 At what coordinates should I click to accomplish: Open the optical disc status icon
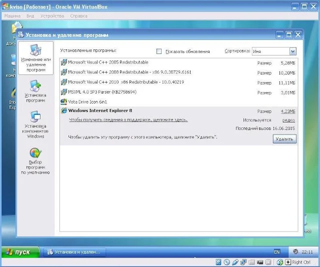coord(226,262)
